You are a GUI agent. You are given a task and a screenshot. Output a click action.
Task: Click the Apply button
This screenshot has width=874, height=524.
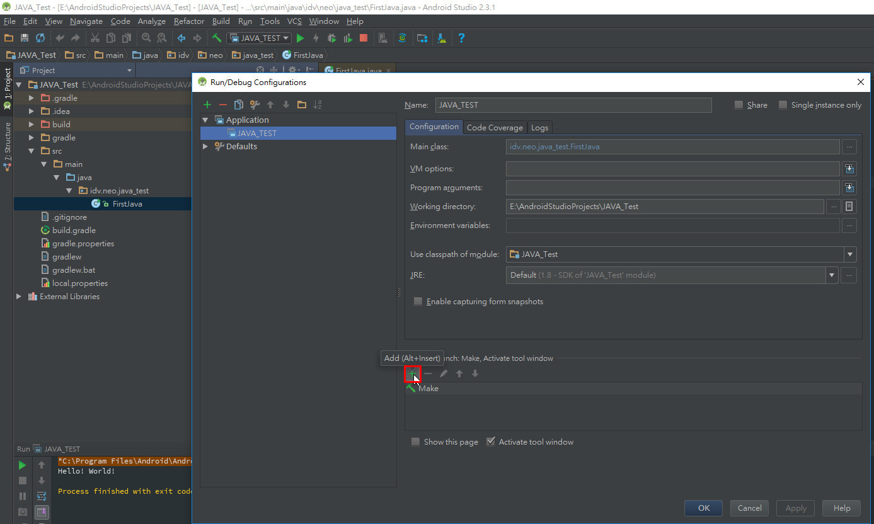click(x=795, y=508)
